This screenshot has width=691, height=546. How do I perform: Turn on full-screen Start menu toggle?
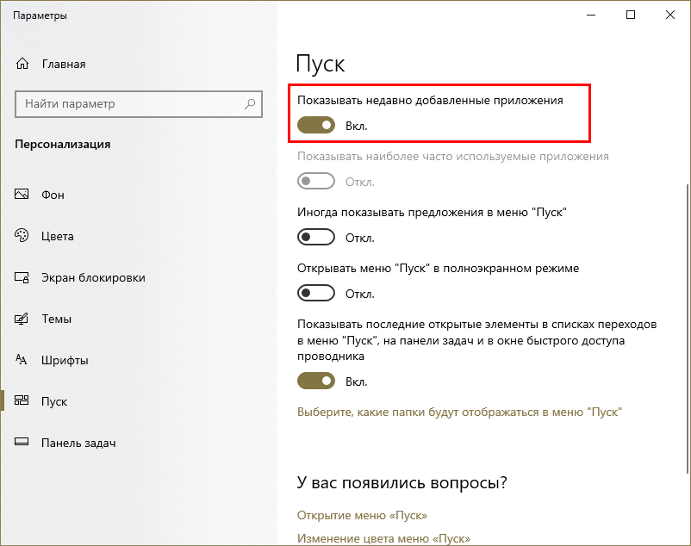coord(315,294)
